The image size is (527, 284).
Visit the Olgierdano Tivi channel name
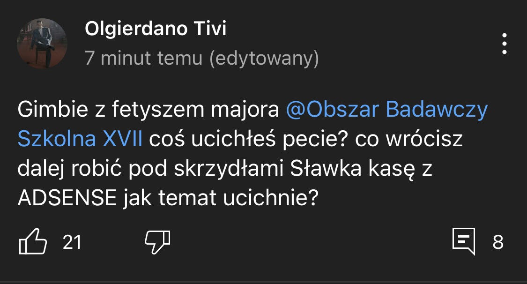click(x=156, y=30)
